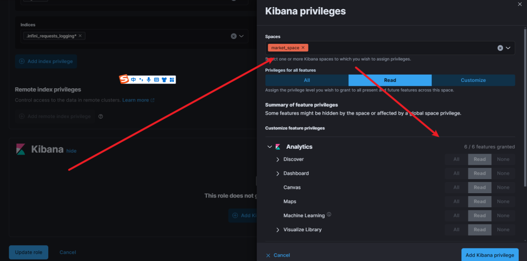Image resolution: width=527 pixels, height=261 pixels.
Task: Click Add index privilege button
Action: point(46,61)
